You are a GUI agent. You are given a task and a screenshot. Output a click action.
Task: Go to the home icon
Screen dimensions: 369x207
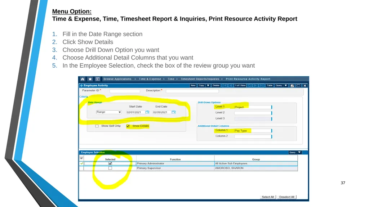[83, 79]
